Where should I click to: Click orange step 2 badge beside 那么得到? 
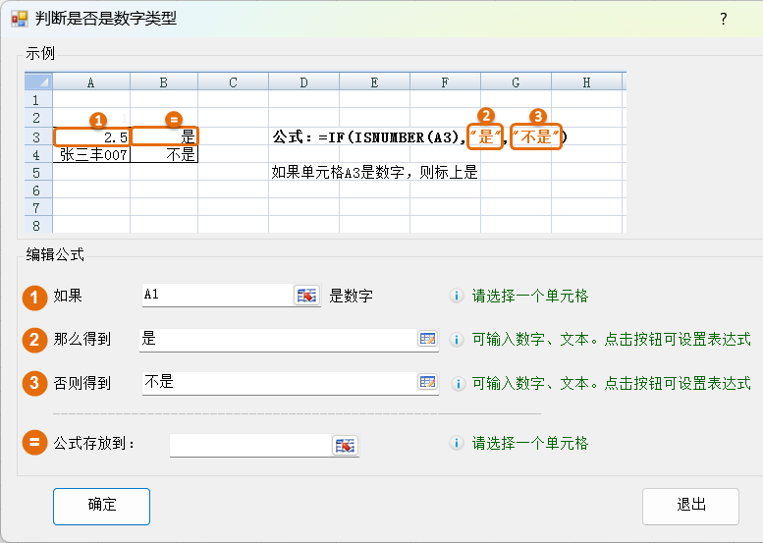35,340
